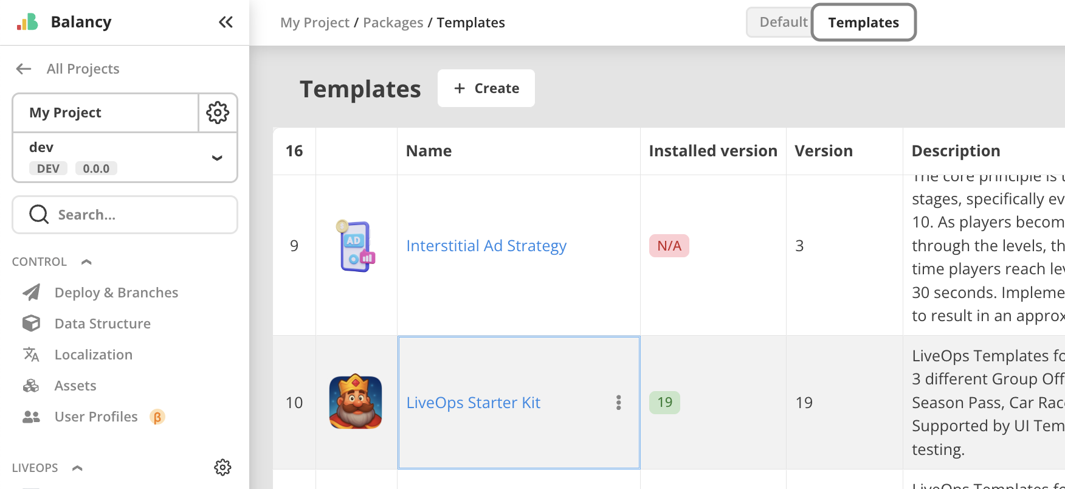Navigate to Packages breadcrumb
This screenshot has width=1065, height=489.
(x=393, y=23)
